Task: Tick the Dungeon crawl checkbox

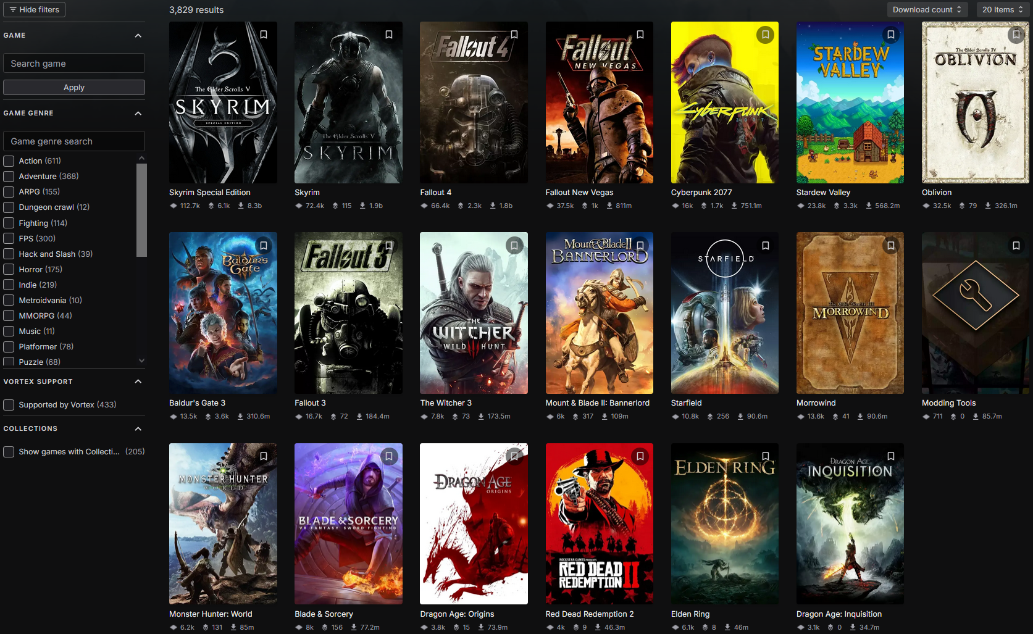Action: point(9,207)
